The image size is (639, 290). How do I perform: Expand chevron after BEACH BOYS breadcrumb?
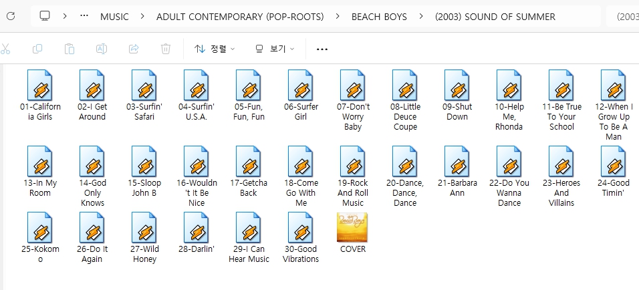click(x=421, y=16)
